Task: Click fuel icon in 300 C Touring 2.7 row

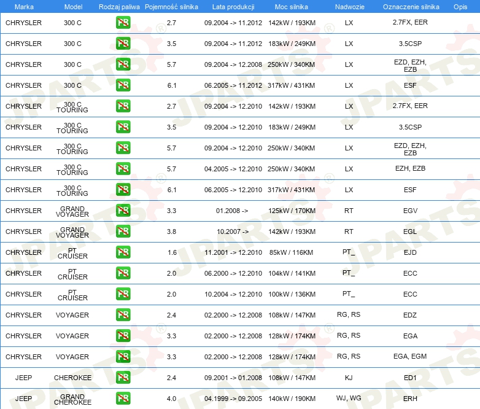Action: click(123, 106)
